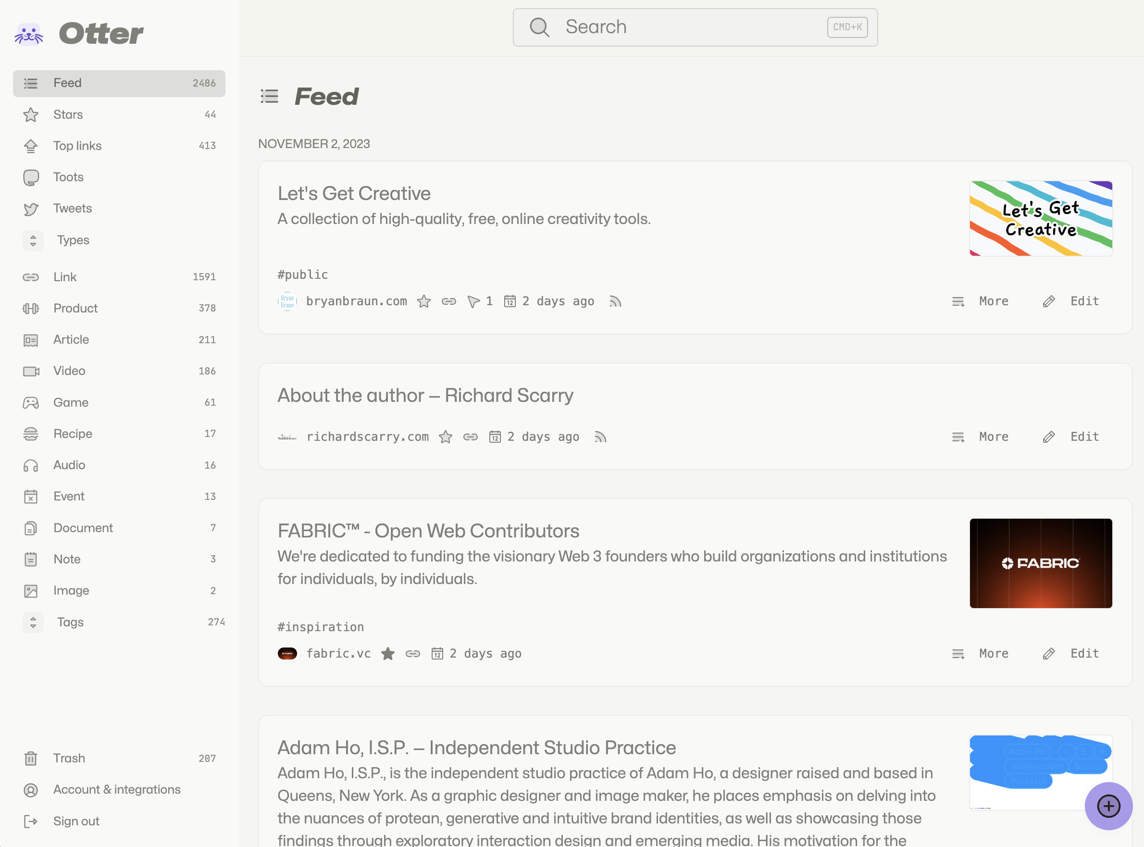
Task: Open the Let's Get Creative thumbnail image
Action: click(1041, 218)
